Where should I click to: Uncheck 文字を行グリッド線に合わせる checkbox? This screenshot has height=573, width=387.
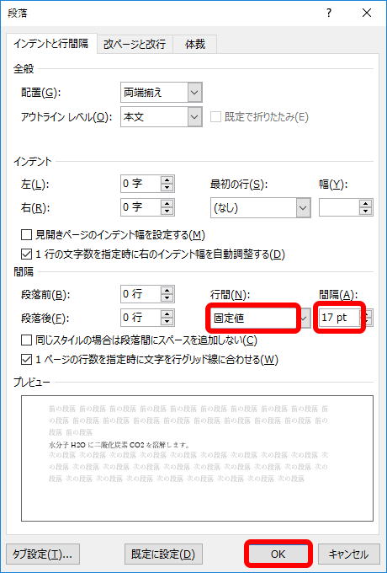coord(26,360)
